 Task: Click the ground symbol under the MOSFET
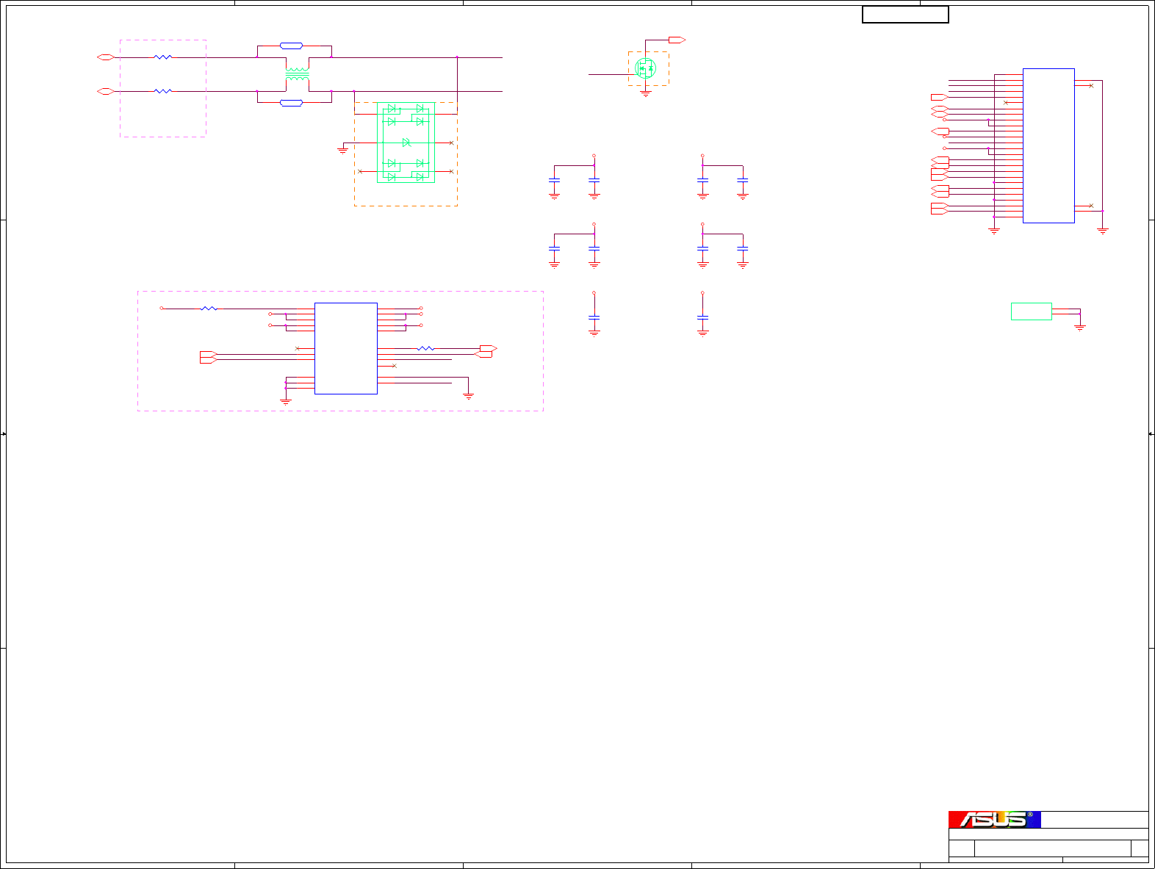pyautogui.click(x=645, y=93)
